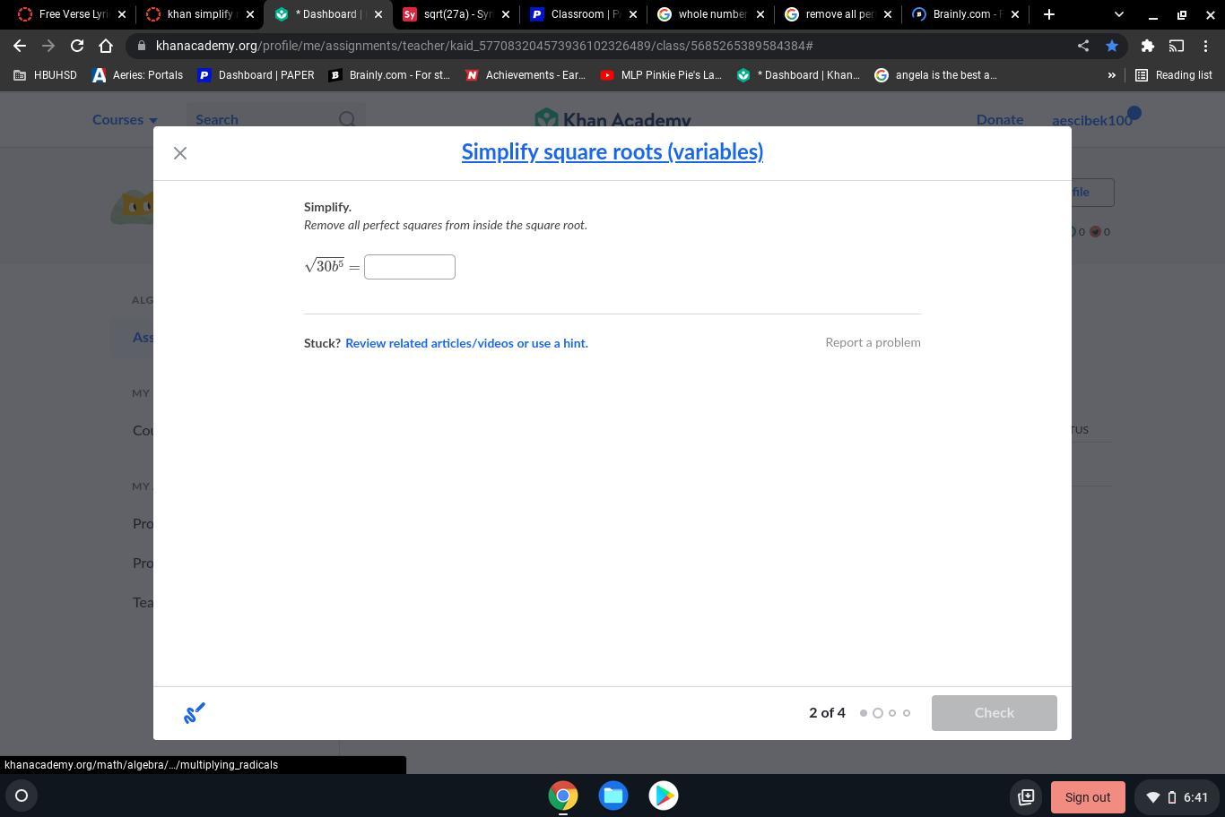Open tab search dropdown arrow

tap(1118, 14)
